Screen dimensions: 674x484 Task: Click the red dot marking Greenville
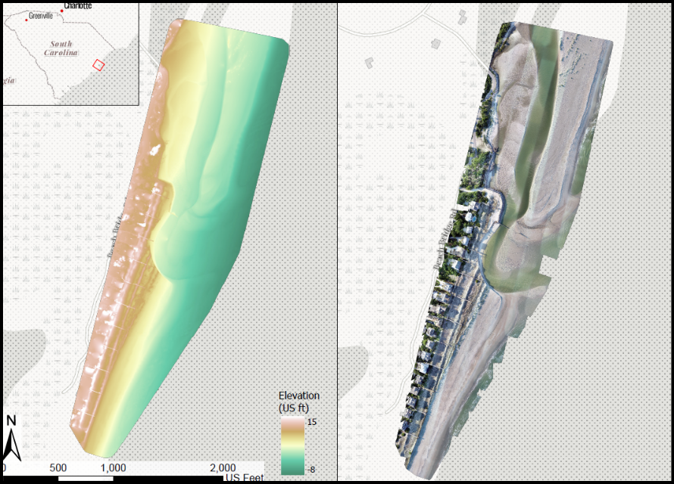click(x=27, y=19)
